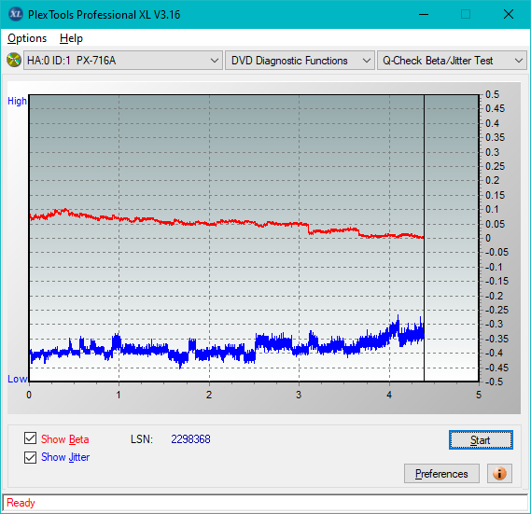Click the Ready status bar text

[21, 503]
